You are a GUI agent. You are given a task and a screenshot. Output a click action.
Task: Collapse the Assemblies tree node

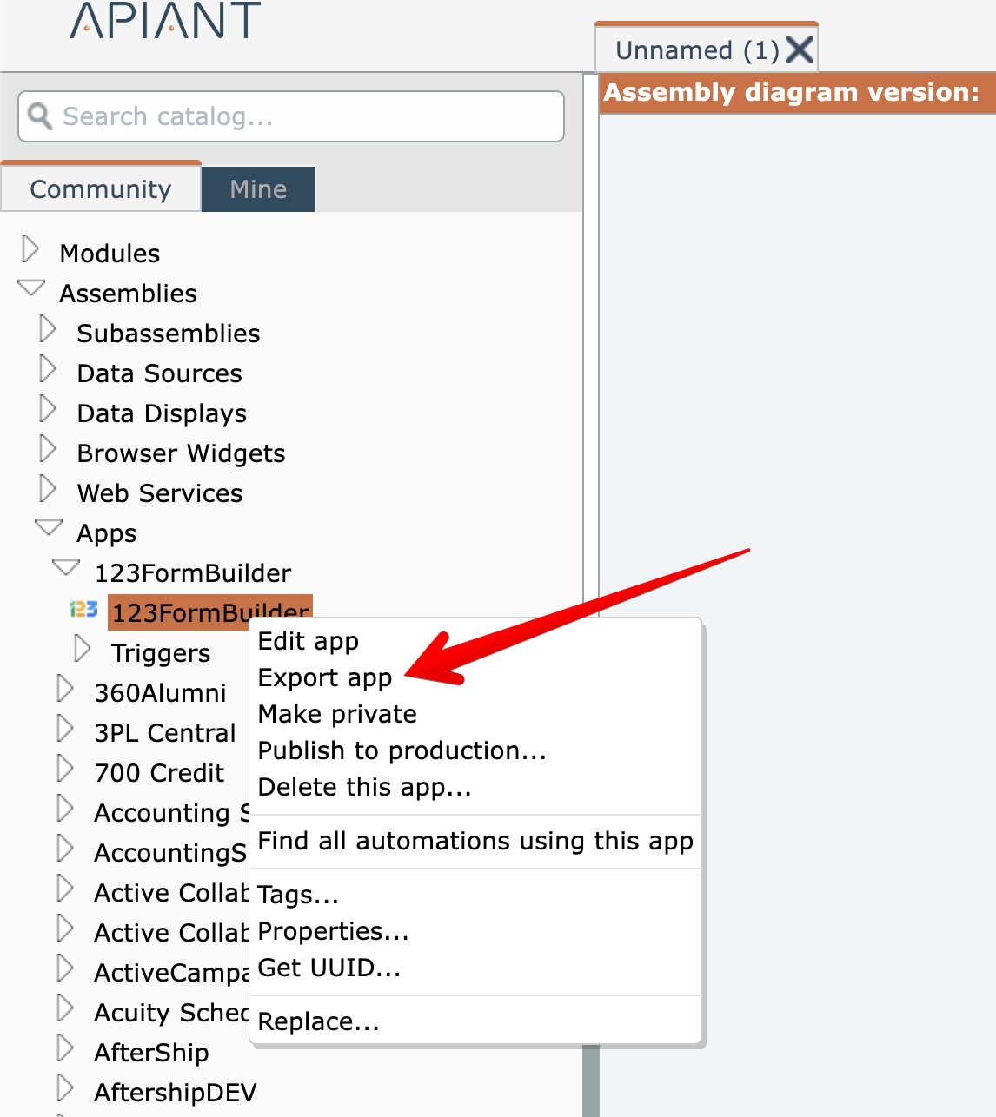click(31, 288)
